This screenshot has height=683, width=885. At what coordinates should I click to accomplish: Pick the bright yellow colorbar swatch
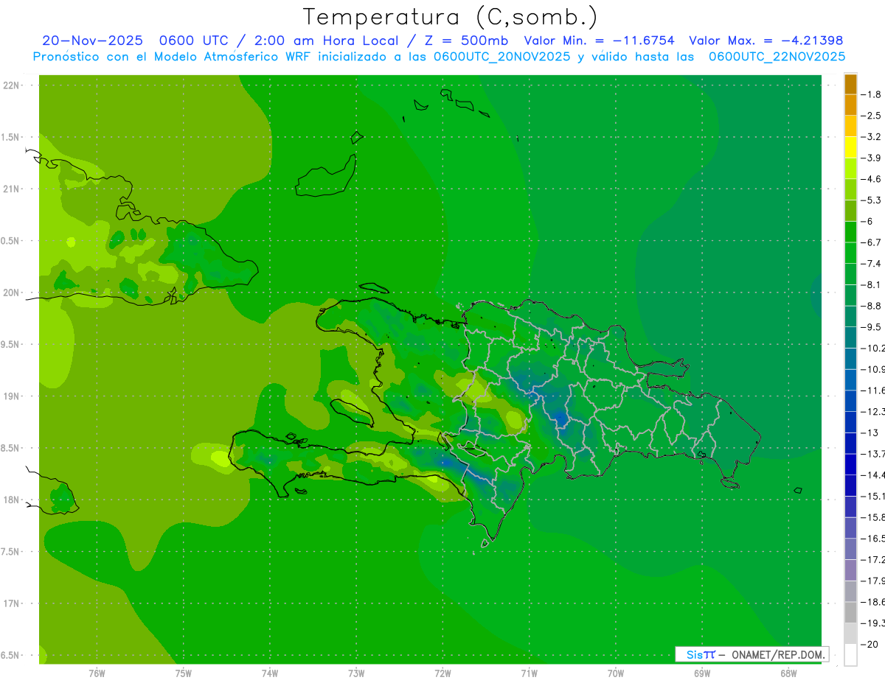(x=850, y=147)
